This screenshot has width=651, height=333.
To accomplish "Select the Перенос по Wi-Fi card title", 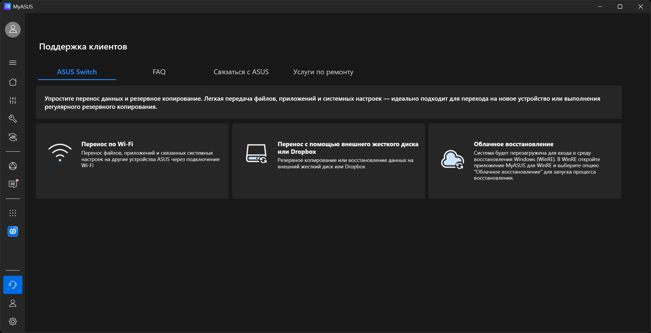I will tap(107, 144).
